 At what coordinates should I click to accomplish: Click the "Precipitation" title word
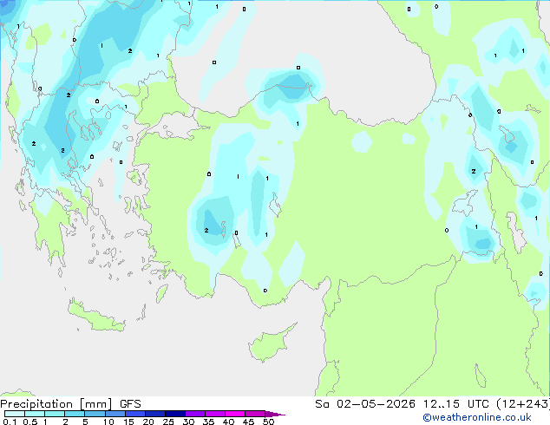(x=36, y=404)
